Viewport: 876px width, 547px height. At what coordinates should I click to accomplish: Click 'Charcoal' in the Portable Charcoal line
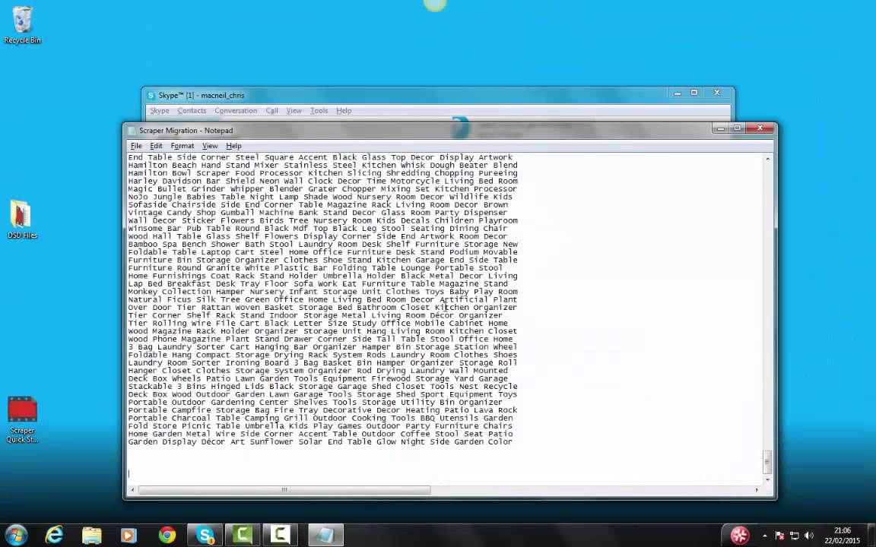[x=191, y=418]
